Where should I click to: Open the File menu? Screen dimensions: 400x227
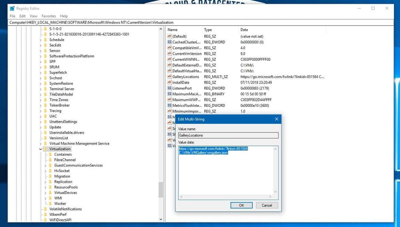click(x=12, y=16)
